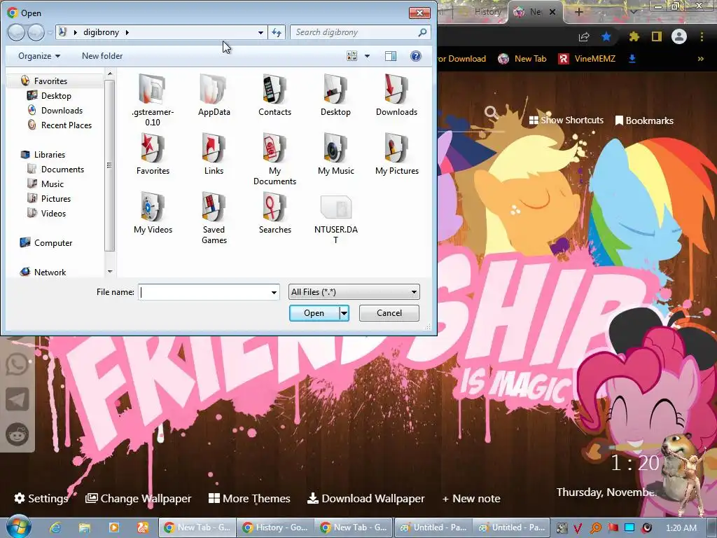Select the Saved Games folder icon

point(214,207)
